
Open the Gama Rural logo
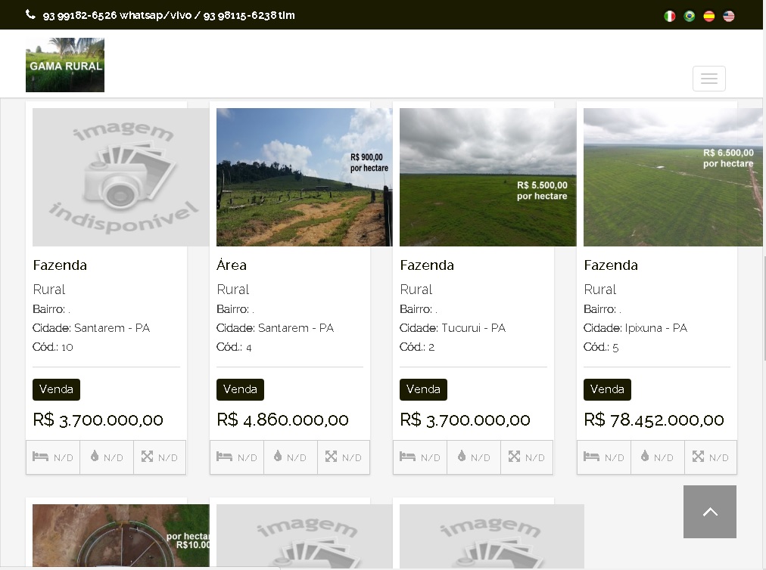65,65
